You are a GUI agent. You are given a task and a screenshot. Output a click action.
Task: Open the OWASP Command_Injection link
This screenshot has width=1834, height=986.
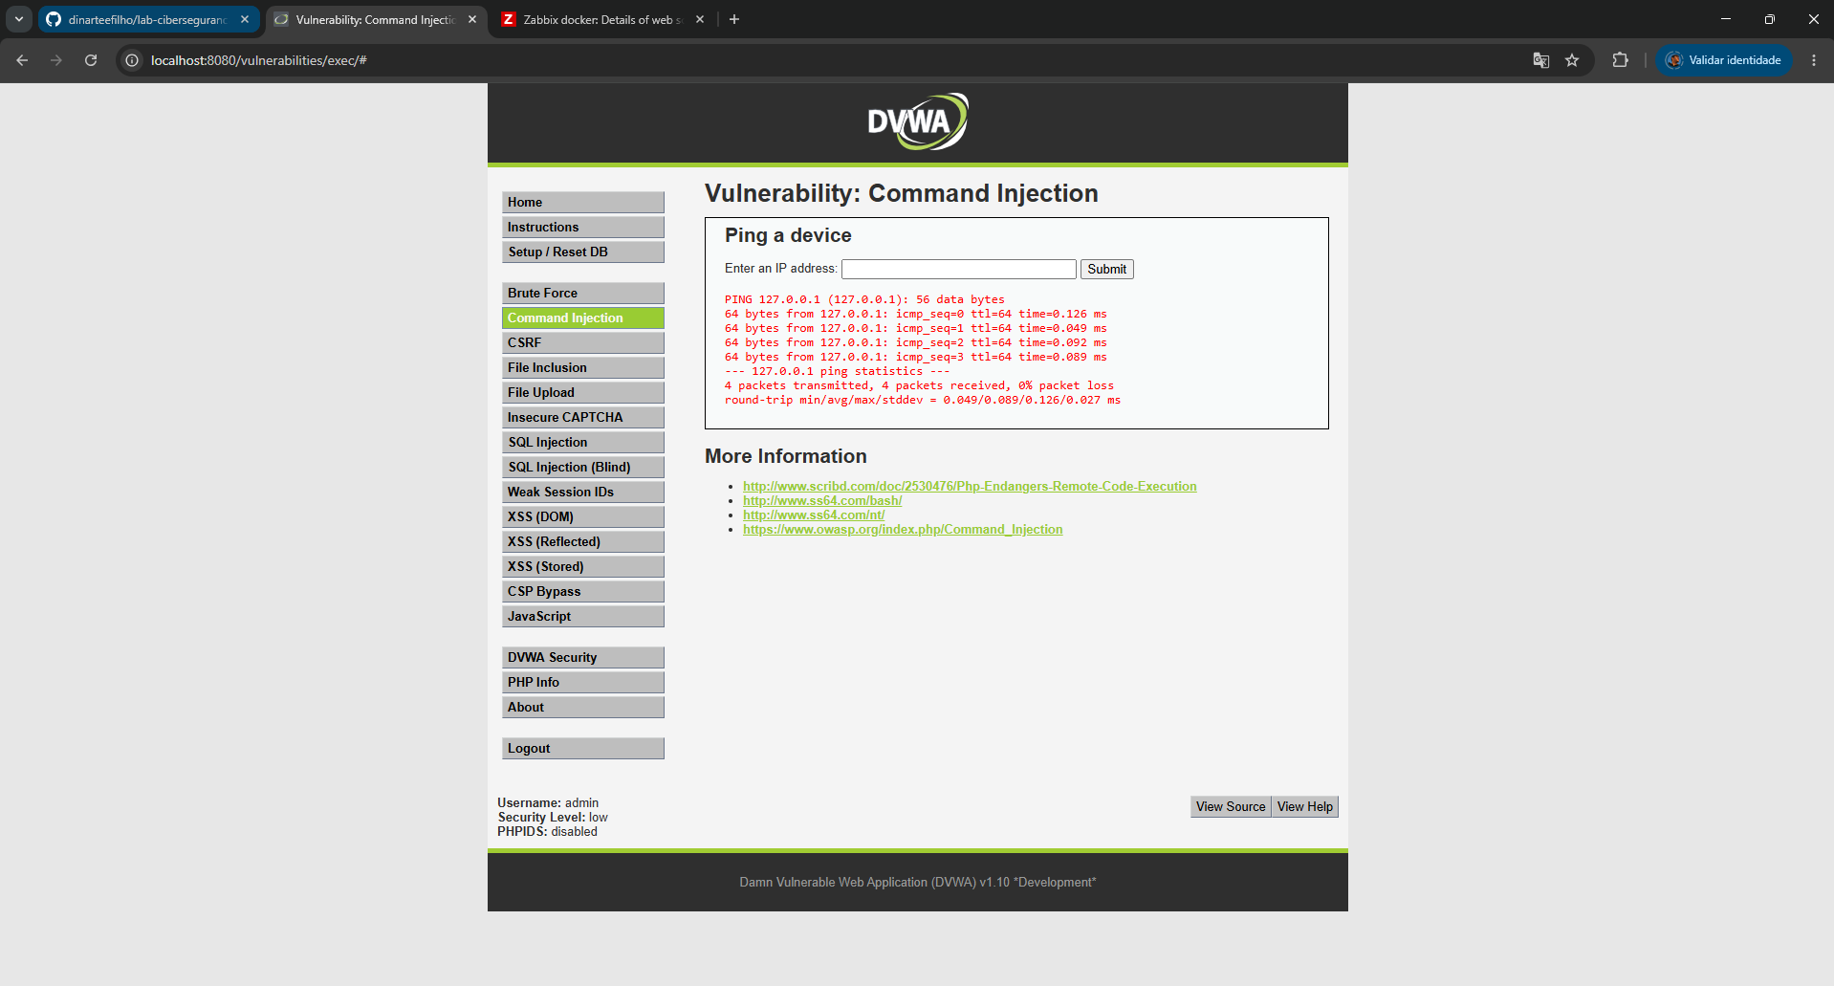tap(903, 529)
